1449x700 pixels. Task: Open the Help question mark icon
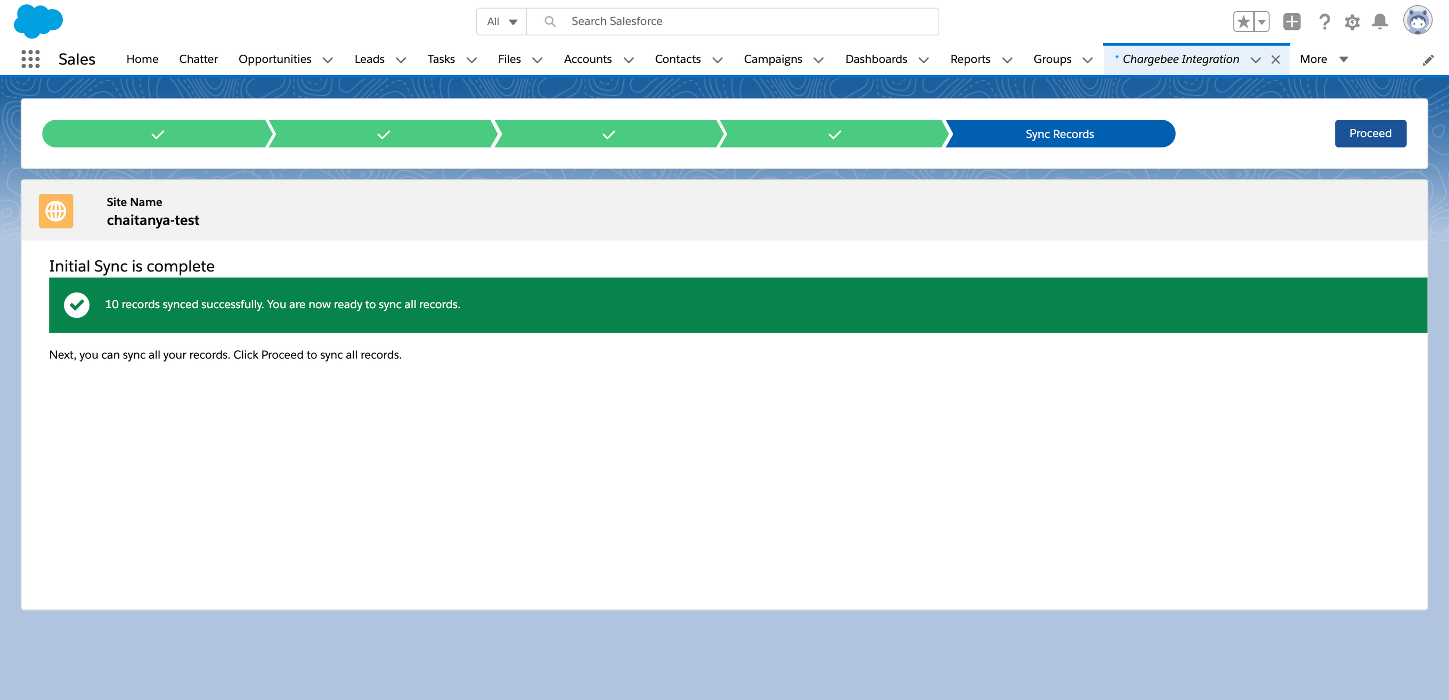(1324, 22)
